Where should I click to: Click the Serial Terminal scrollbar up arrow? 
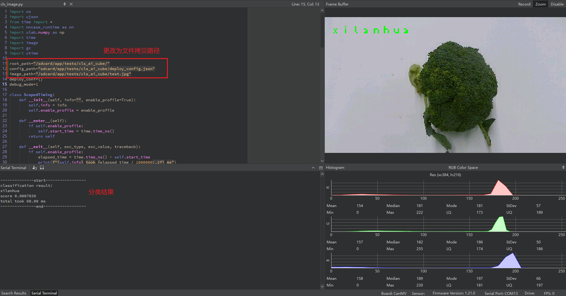click(322, 174)
